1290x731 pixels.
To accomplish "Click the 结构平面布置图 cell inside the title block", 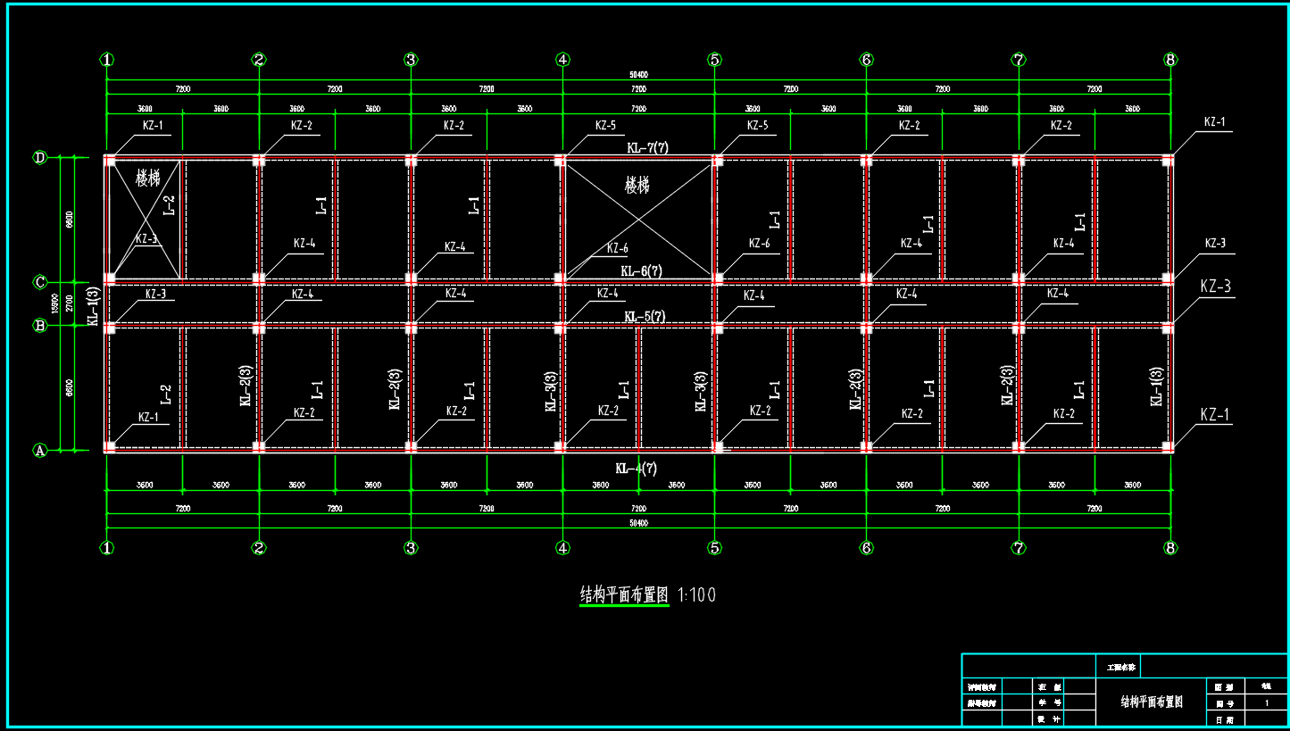I will point(1152,702).
